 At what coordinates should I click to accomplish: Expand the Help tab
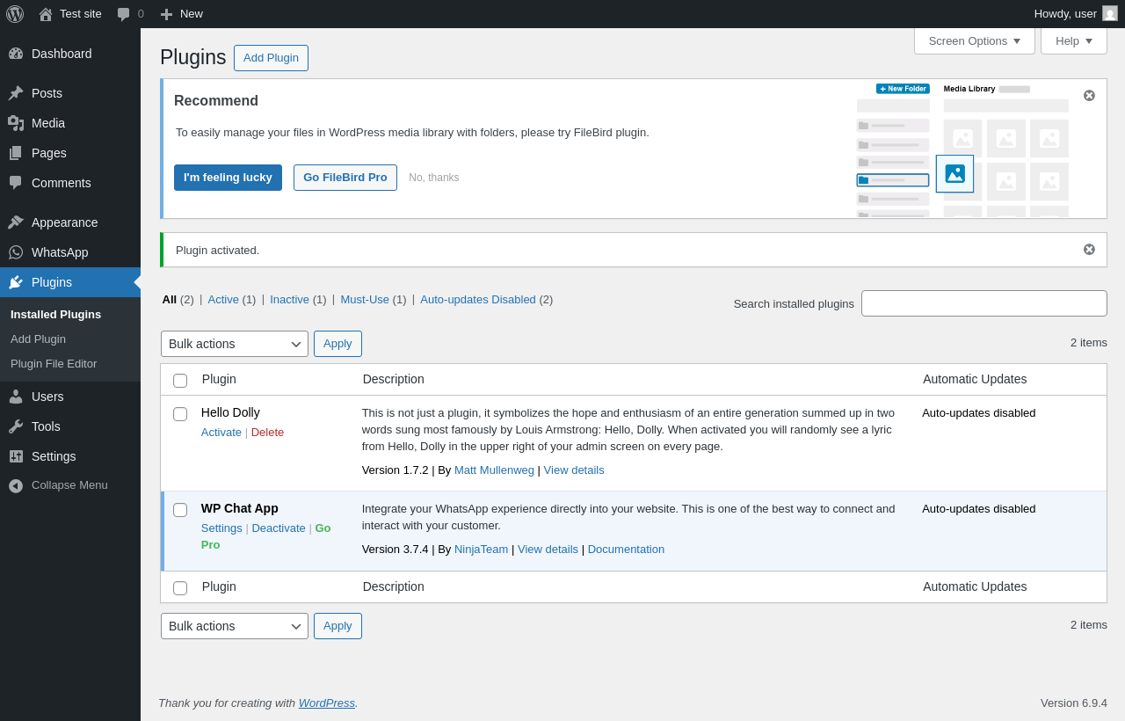coord(1073,41)
